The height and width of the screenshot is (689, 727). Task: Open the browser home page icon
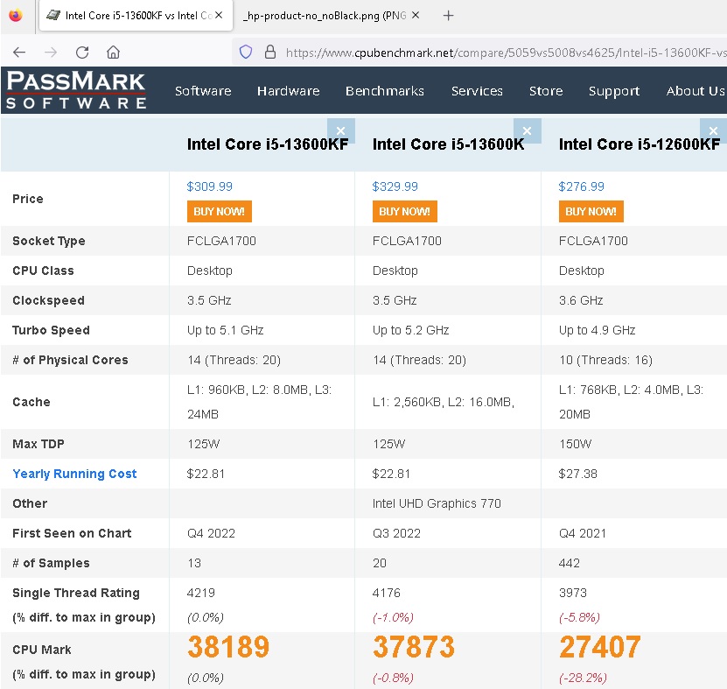[x=113, y=52]
